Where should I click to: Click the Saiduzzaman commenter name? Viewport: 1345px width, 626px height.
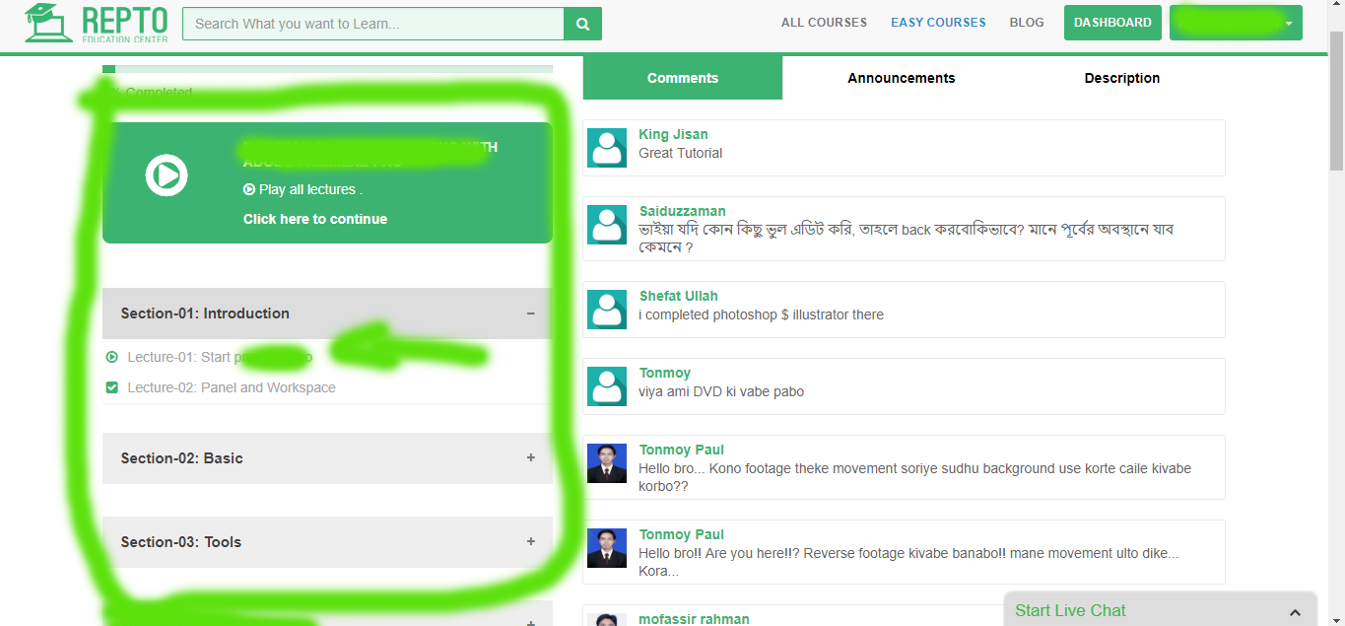coord(682,211)
